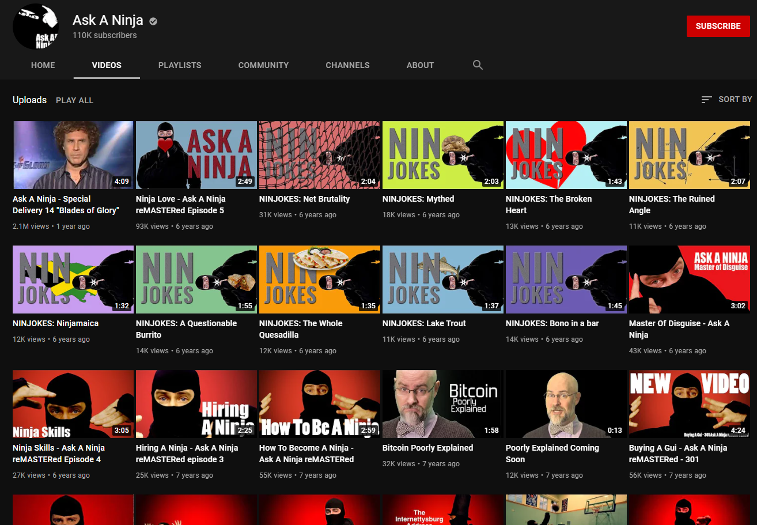Click the 'NINJOKES: Ninjamaica' title link
This screenshot has width=757, height=525.
(55, 323)
